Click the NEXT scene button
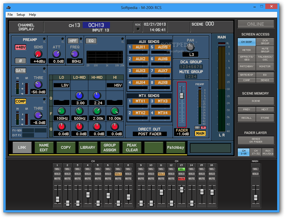The image size is (285, 218). [265, 109]
